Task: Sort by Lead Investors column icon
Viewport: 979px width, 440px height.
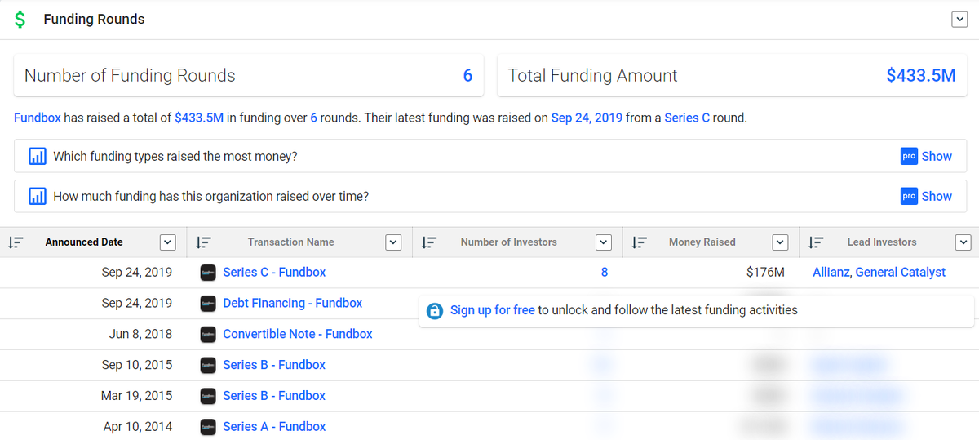Action: click(x=816, y=242)
